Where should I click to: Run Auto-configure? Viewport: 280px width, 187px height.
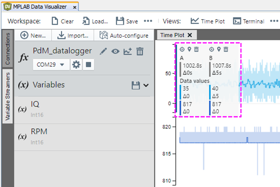click(124, 35)
